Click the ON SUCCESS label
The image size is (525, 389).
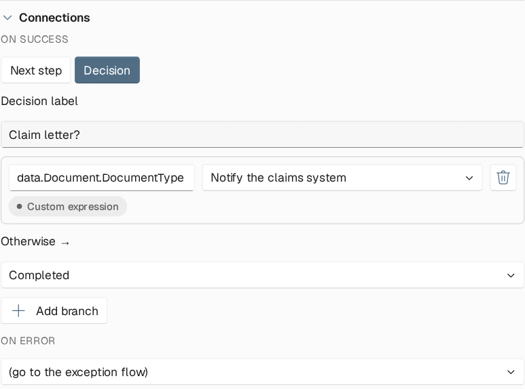pos(35,39)
